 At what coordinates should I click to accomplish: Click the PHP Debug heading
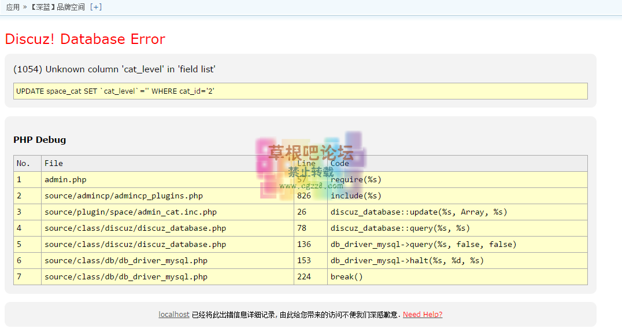point(40,140)
